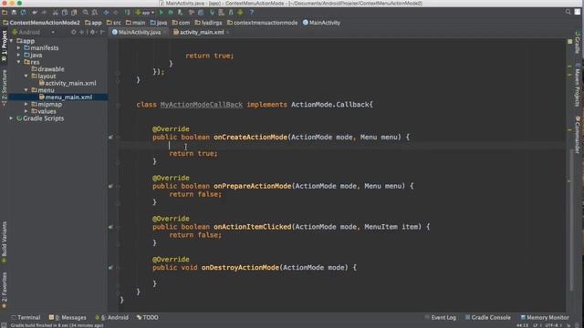The width and height of the screenshot is (584, 328).
Task: Select menu_main.xml in the project tree
Action: click(x=66, y=97)
